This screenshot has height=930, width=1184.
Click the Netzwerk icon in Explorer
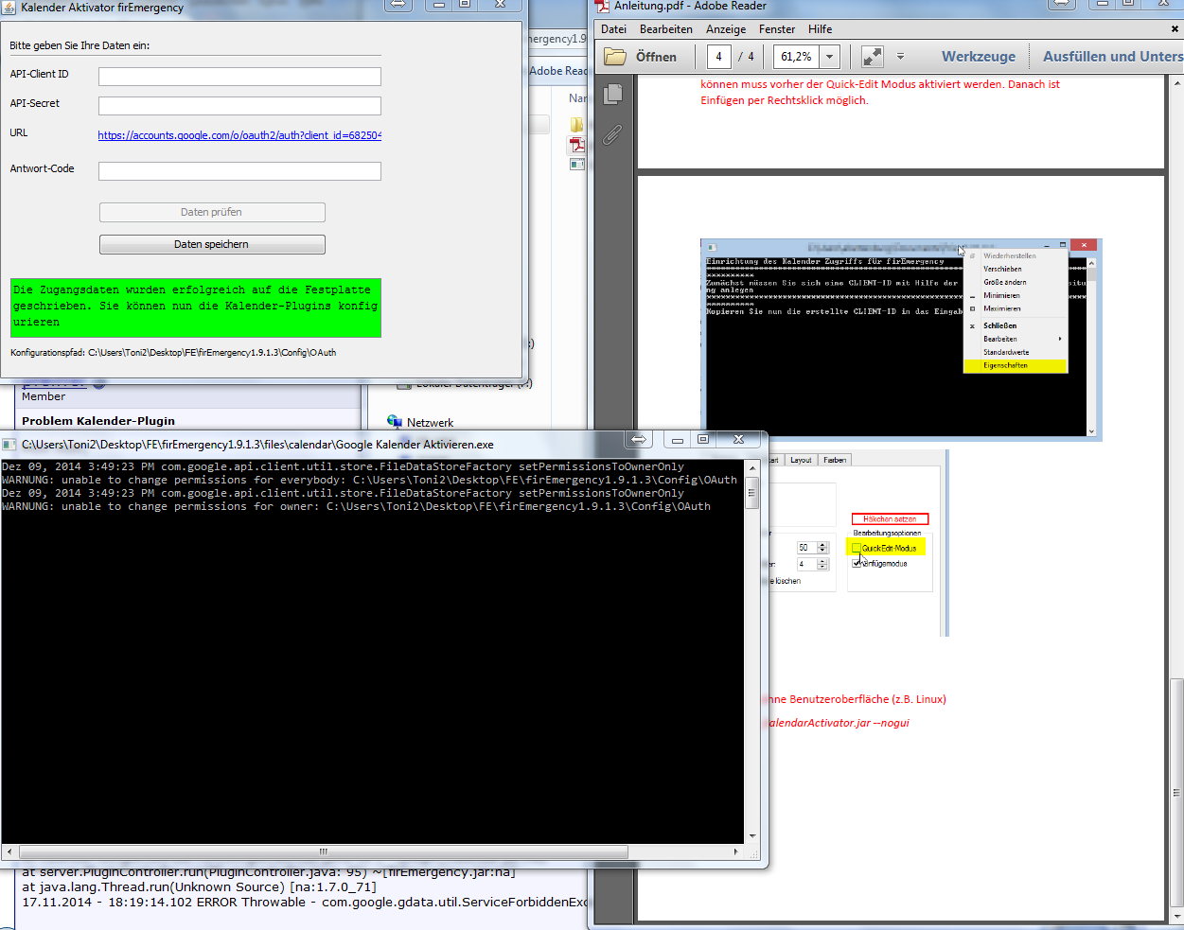click(x=395, y=422)
